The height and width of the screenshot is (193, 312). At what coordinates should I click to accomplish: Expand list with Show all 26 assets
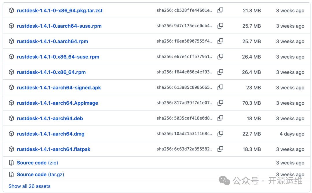(29, 186)
